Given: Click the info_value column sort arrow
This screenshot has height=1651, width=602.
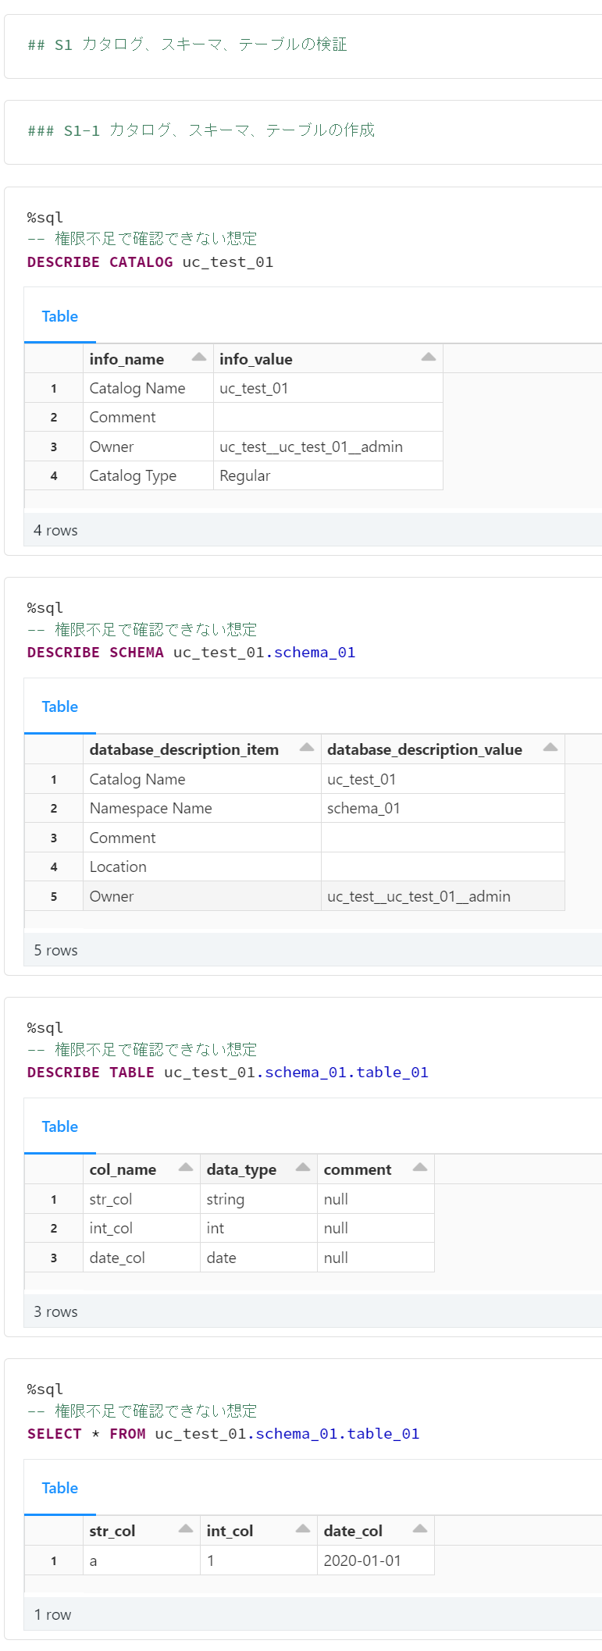Looking at the screenshot, I should [428, 358].
